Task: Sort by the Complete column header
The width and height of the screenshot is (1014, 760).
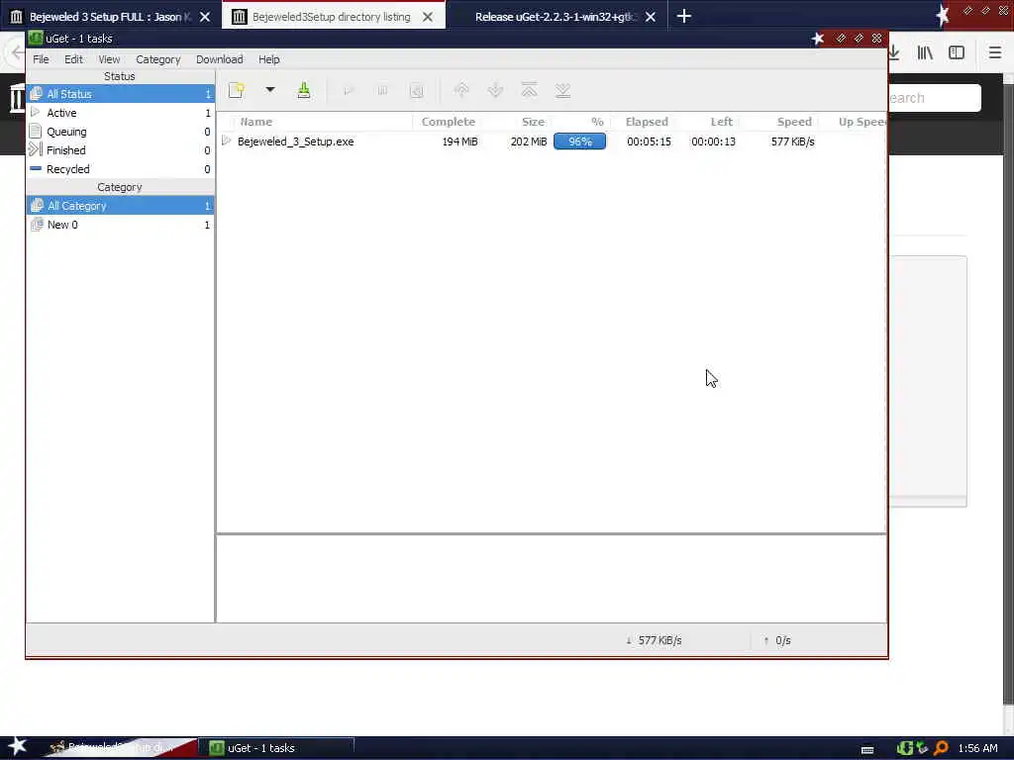Action: pos(449,122)
